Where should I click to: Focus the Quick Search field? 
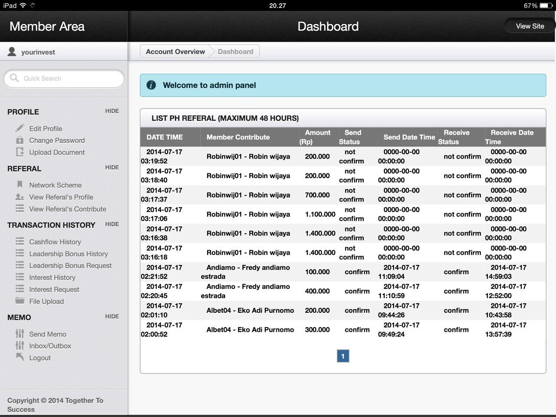coord(64,78)
